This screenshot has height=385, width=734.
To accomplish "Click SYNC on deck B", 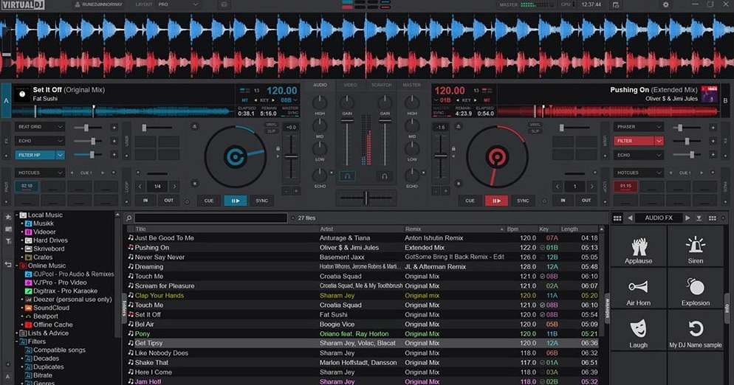I will (x=523, y=201).
